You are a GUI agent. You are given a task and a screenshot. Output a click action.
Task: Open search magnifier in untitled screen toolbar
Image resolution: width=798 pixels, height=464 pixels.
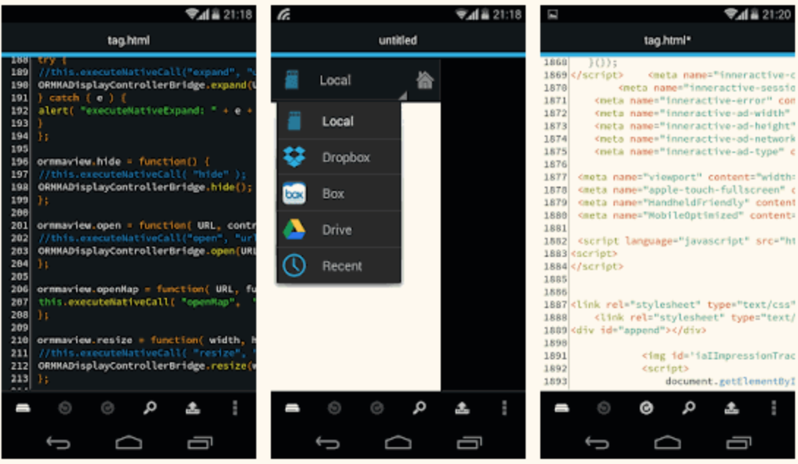point(419,408)
